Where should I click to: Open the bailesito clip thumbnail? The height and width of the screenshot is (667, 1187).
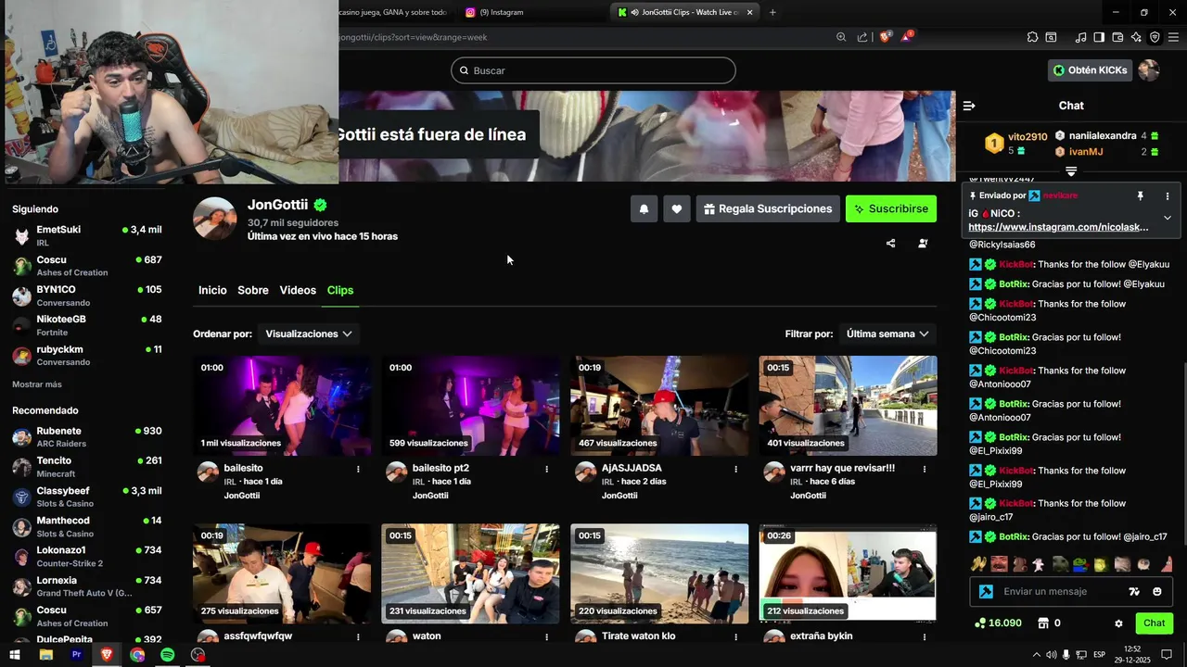click(282, 406)
